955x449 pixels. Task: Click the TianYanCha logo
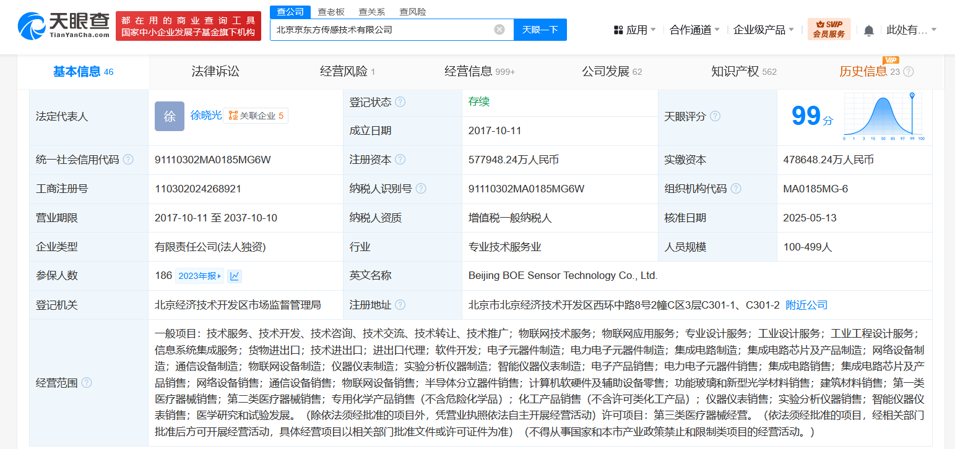64,26
